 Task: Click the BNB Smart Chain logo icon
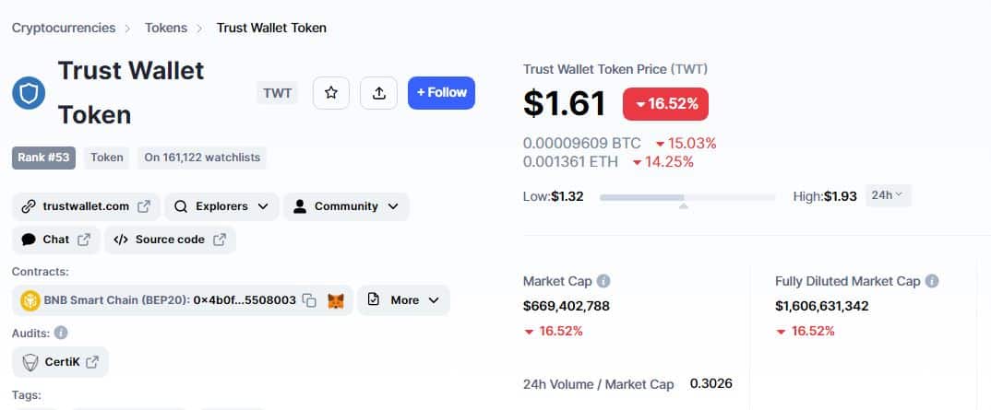(x=30, y=300)
